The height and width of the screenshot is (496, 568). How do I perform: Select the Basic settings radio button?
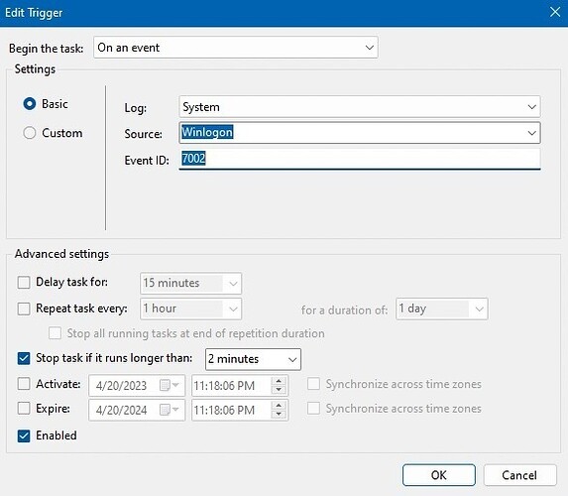tap(30, 104)
